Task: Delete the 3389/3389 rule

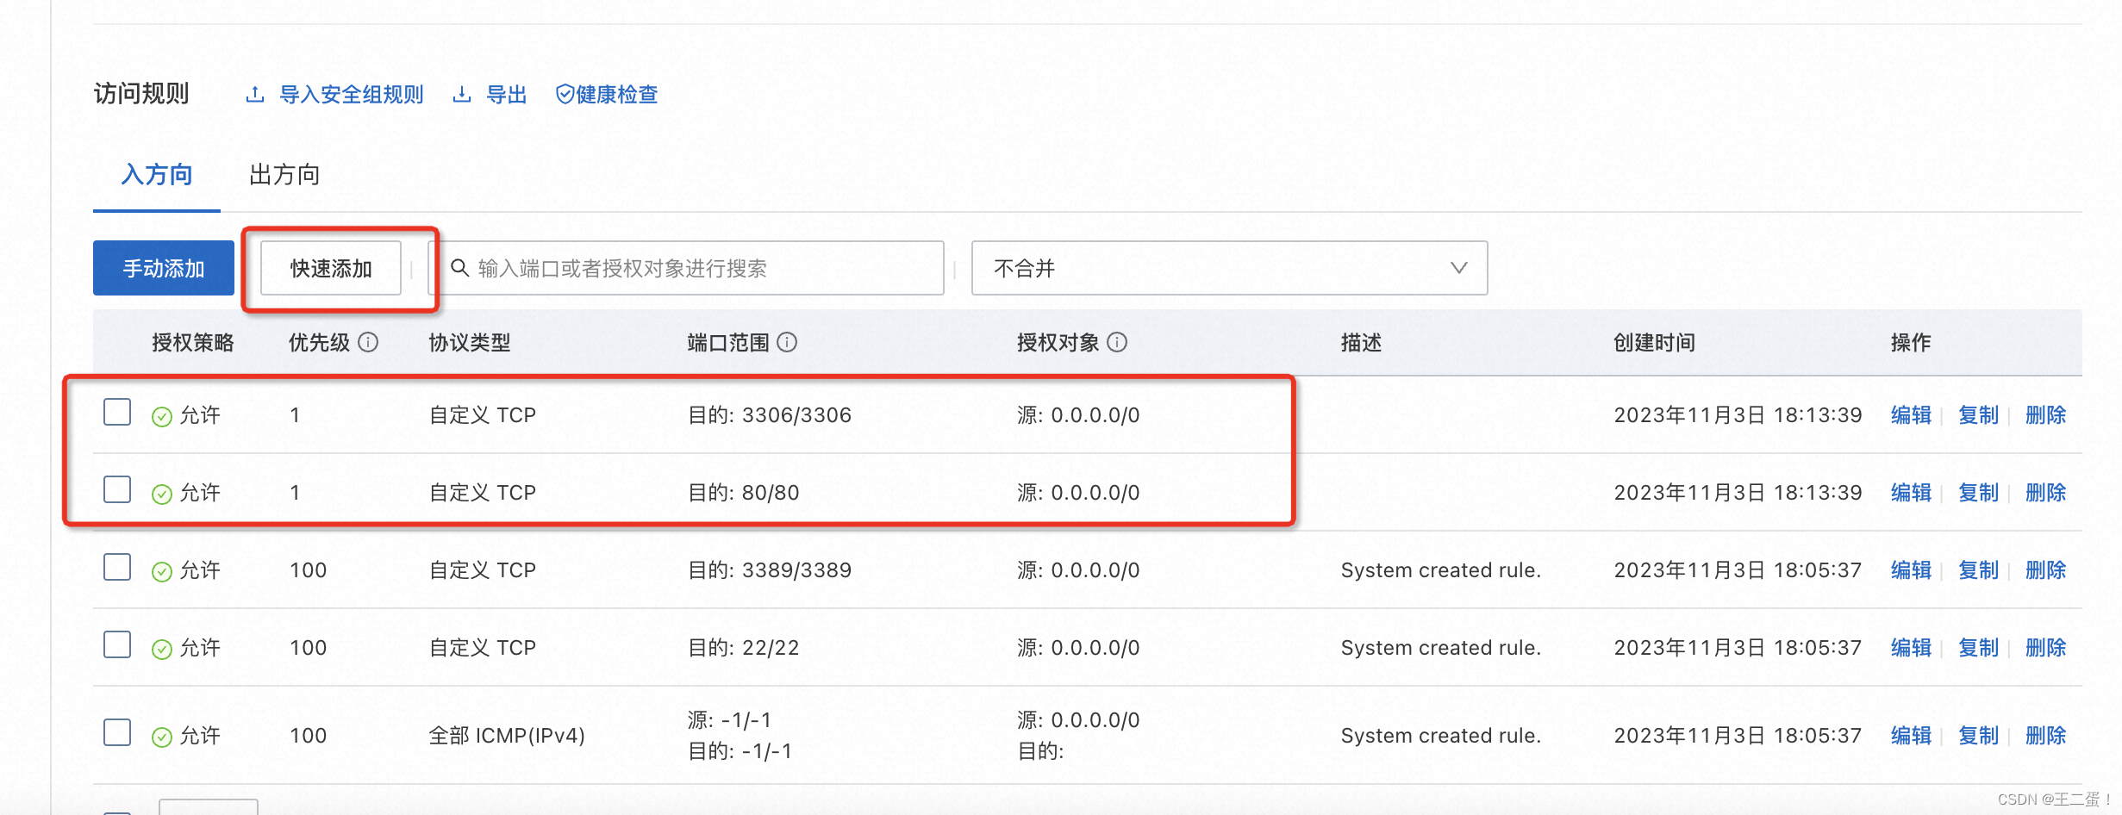Action: click(x=2045, y=570)
